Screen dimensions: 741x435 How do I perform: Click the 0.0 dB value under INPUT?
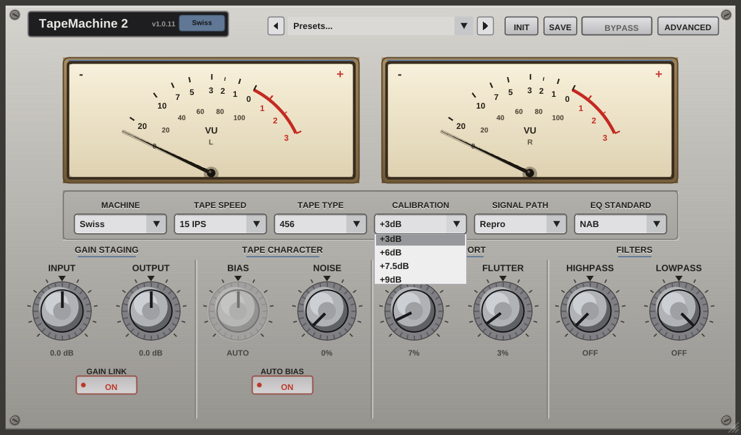point(62,353)
